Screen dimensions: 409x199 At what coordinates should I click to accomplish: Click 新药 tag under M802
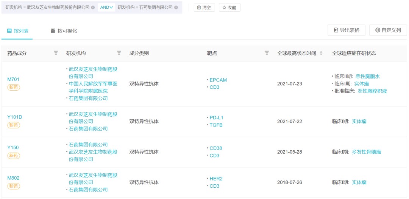point(14,186)
